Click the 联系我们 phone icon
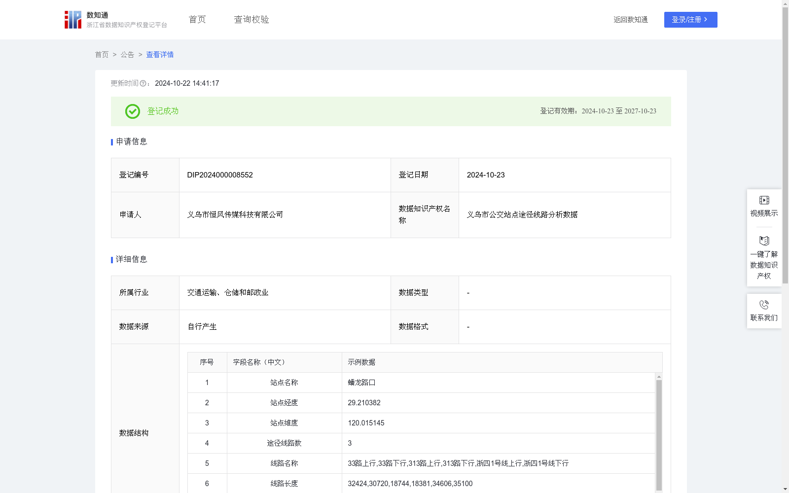 [764, 305]
